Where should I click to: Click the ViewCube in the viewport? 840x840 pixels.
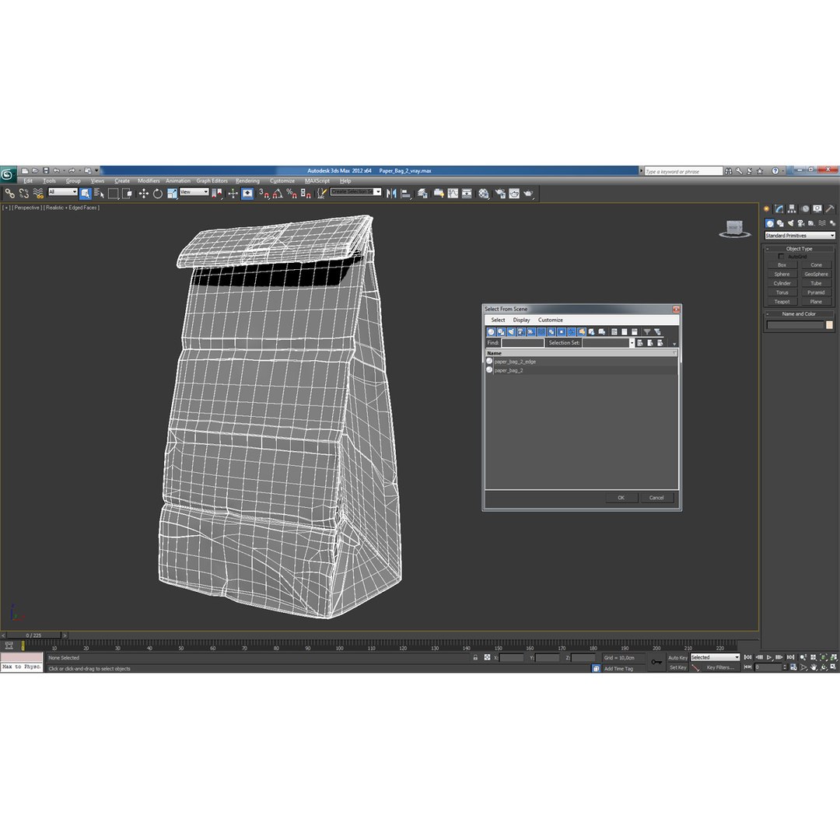pyautogui.click(x=734, y=229)
